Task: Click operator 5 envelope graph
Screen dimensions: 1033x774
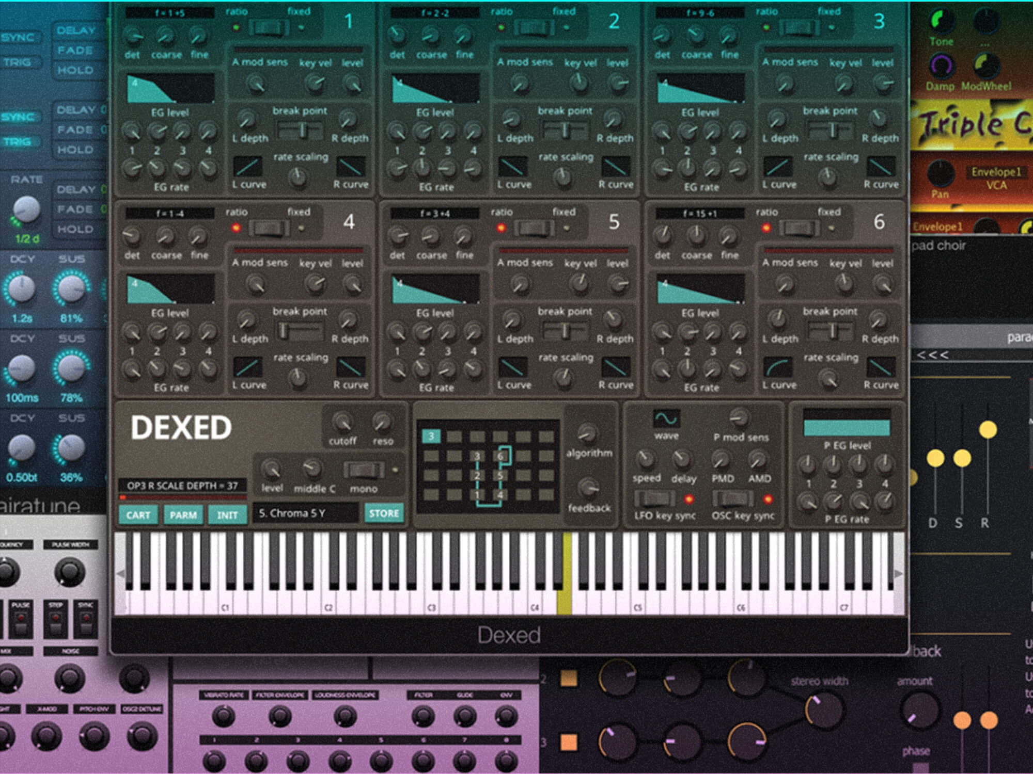Action: coord(436,289)
